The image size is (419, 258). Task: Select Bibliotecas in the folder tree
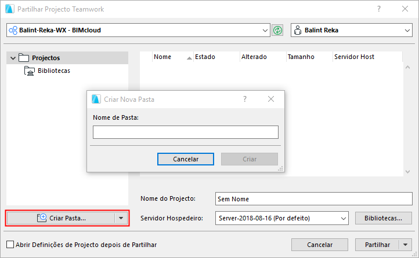click(54, 71)
